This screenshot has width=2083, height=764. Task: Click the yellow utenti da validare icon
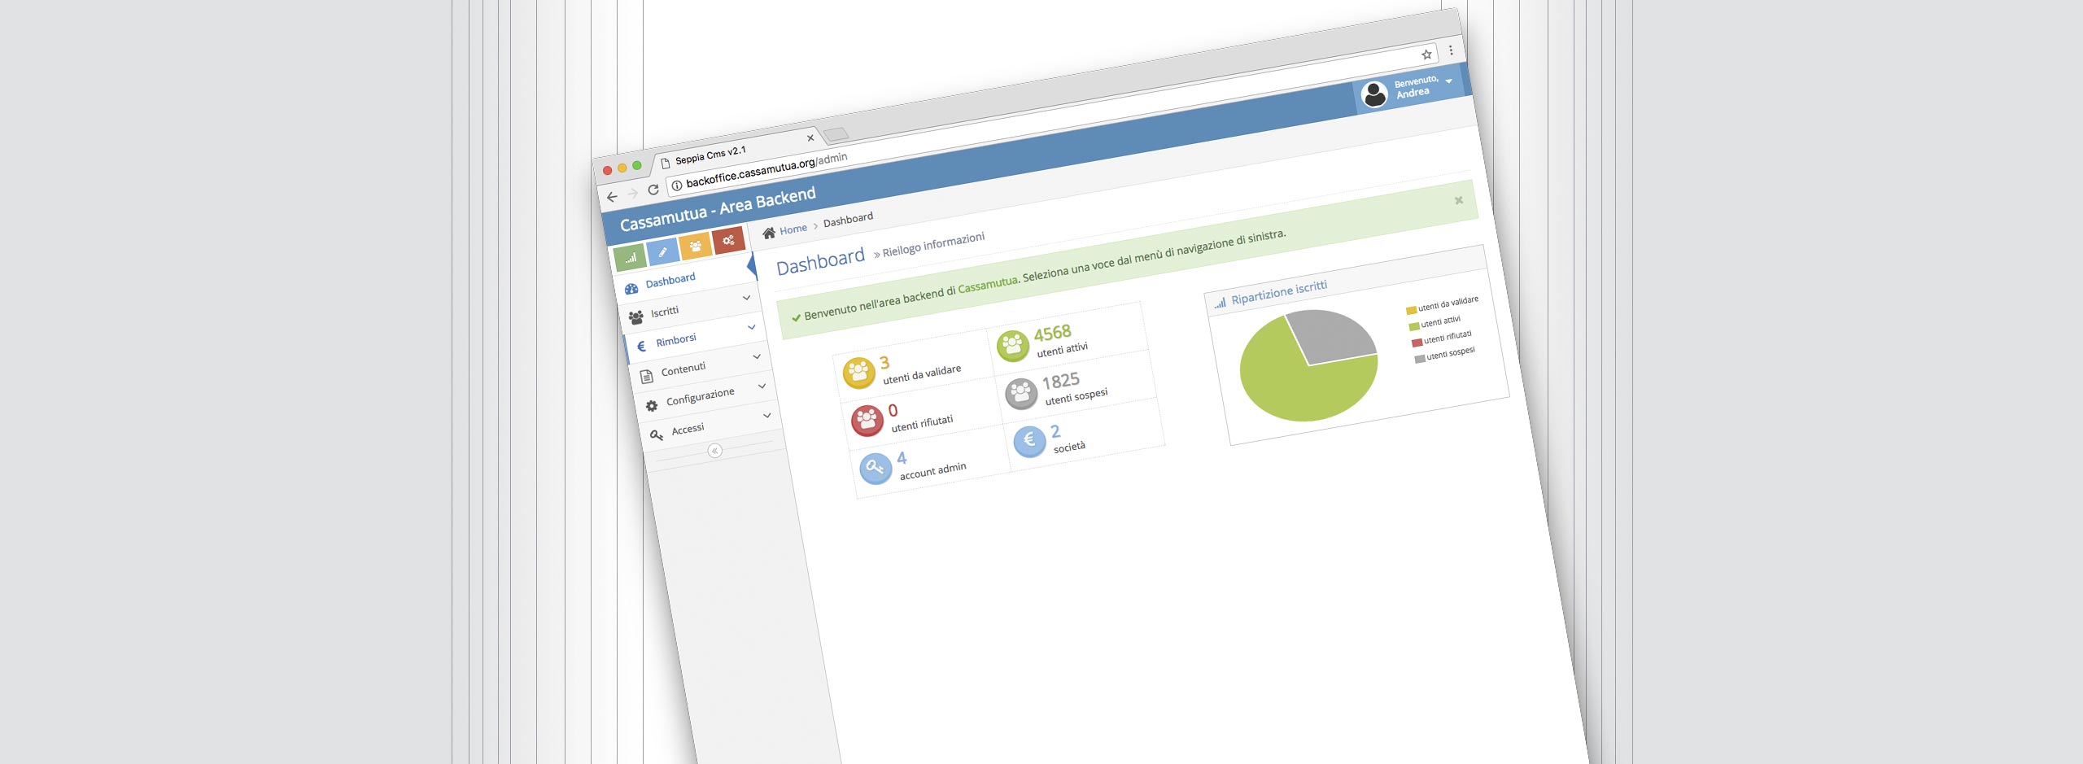(859, 373)
